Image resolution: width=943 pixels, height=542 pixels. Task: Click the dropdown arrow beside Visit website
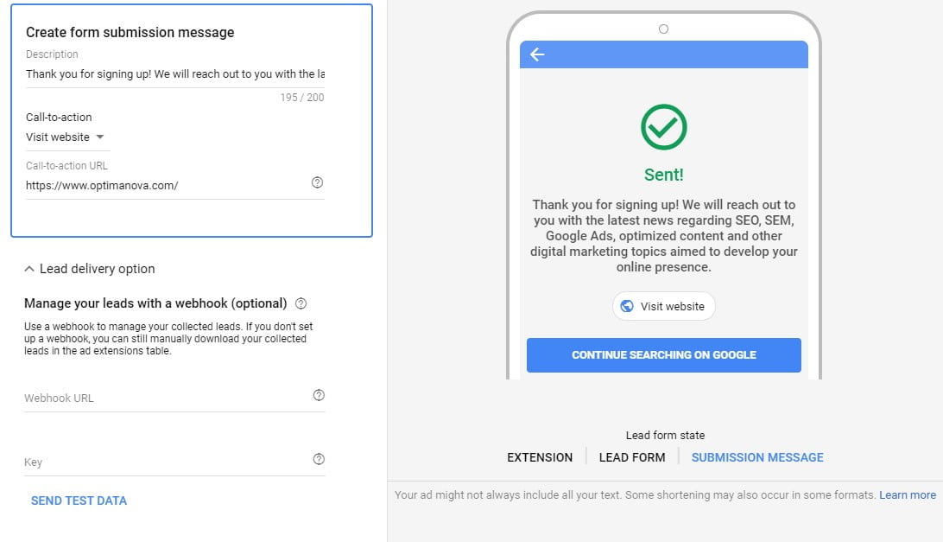(x=100, y=137)
